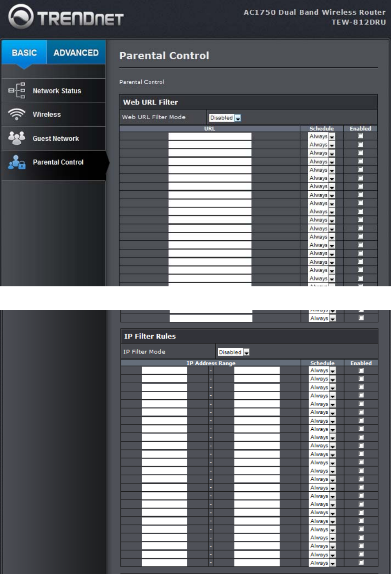Tick first Enabled checkbox in Web URL Filter

360,136
